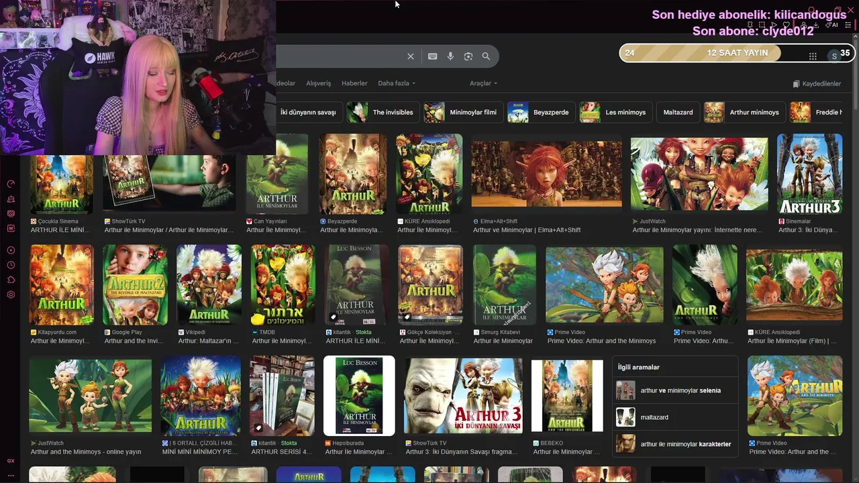The width and height of the screenshot is (859, 483).
Task: Open the Arthur 3 İki Dünyanın Savaşı image
Action: [463, 396]
